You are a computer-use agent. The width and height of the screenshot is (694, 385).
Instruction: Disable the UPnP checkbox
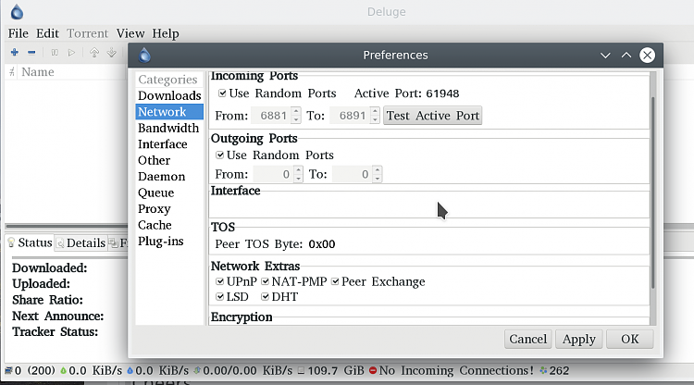(220, 281)
